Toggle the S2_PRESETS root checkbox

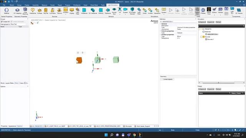199,29
